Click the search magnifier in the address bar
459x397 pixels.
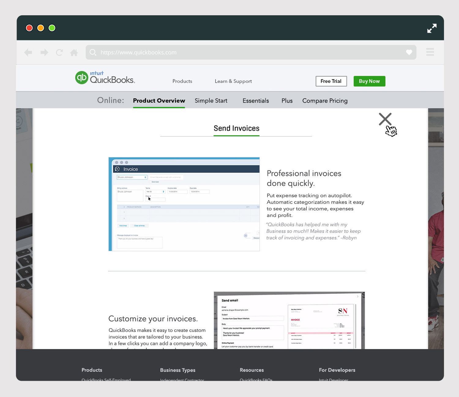coord(93,52)
